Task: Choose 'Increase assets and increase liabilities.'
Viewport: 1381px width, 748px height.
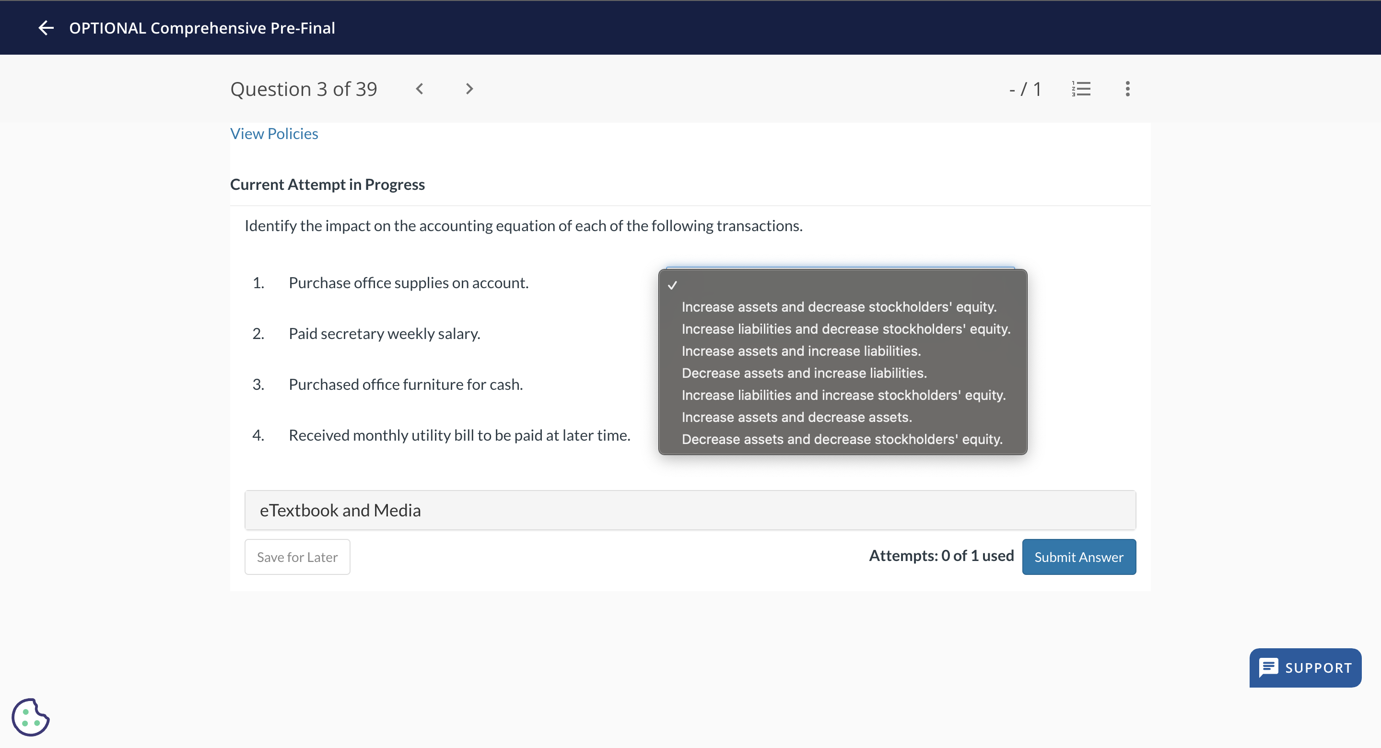Action: click(801, 351)
